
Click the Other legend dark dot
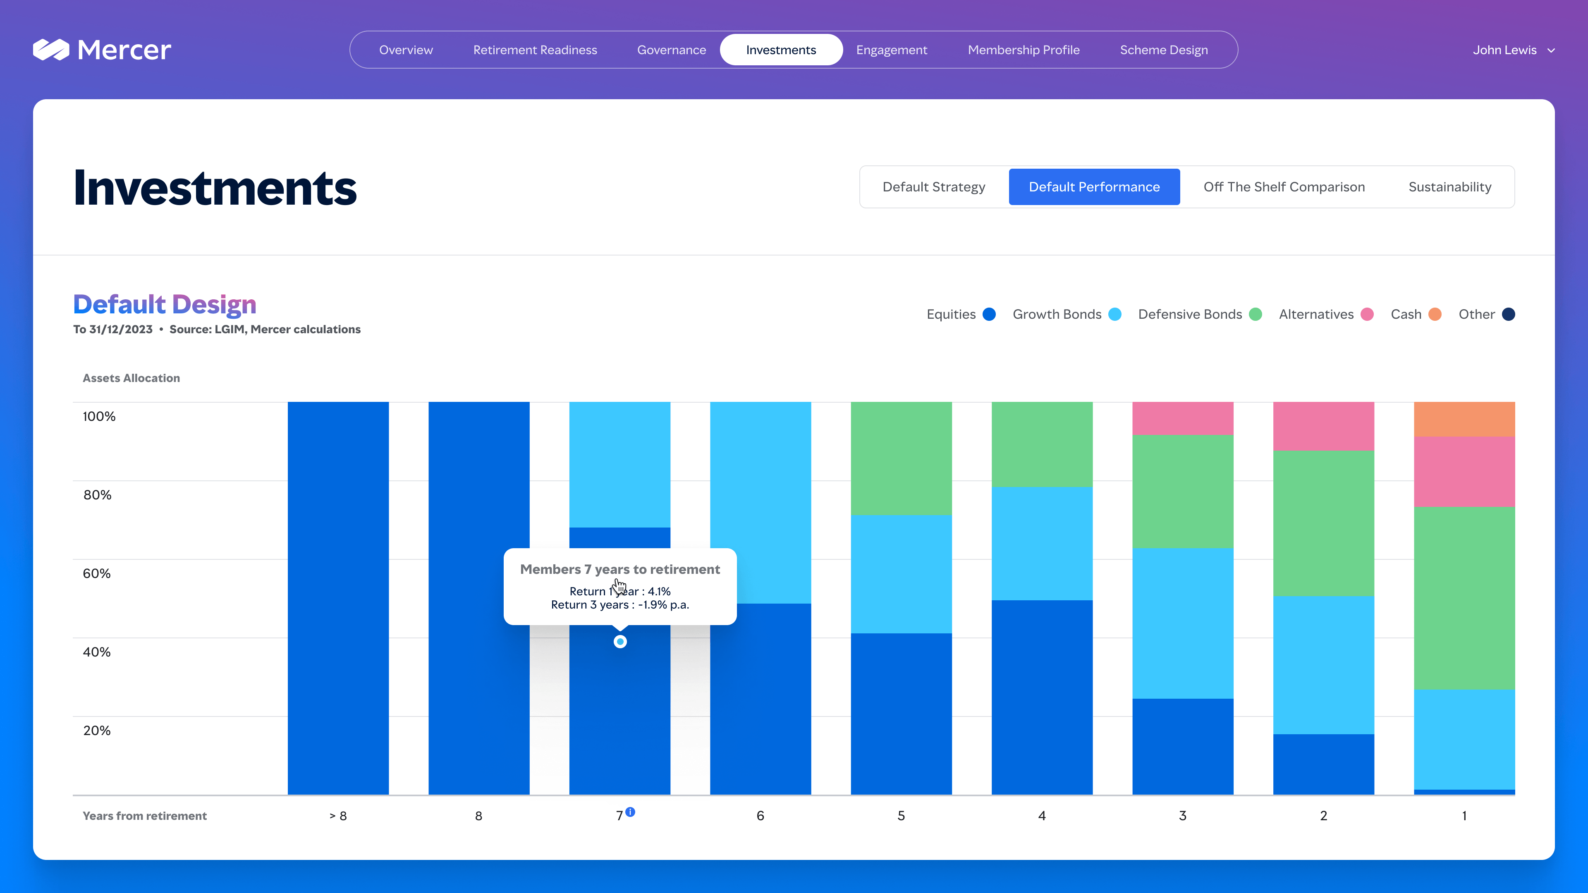coord(1508,314)
